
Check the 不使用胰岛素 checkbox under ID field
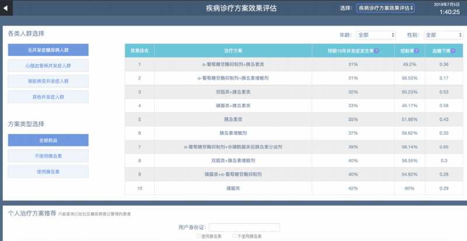point(235,236)
